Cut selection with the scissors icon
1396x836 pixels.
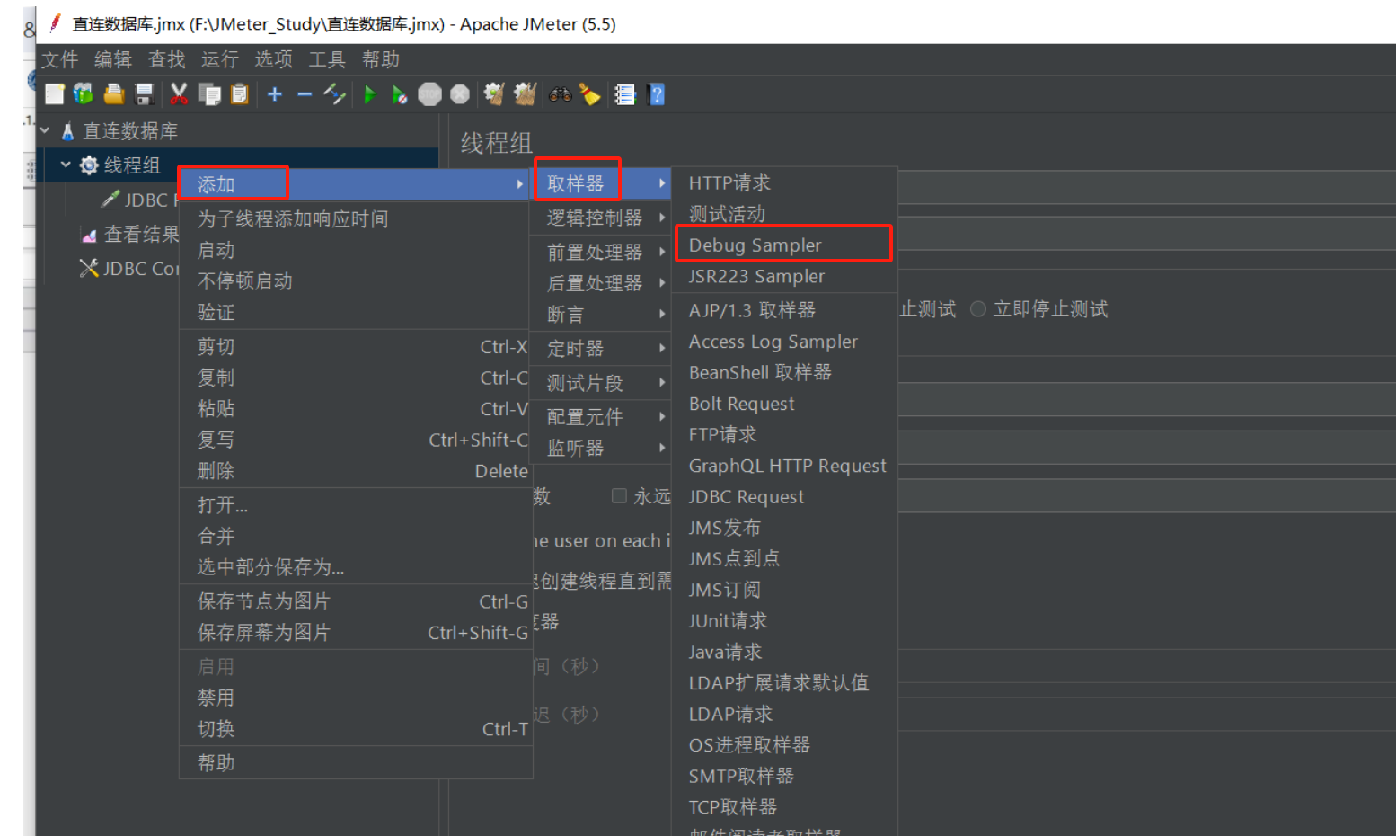179,94
